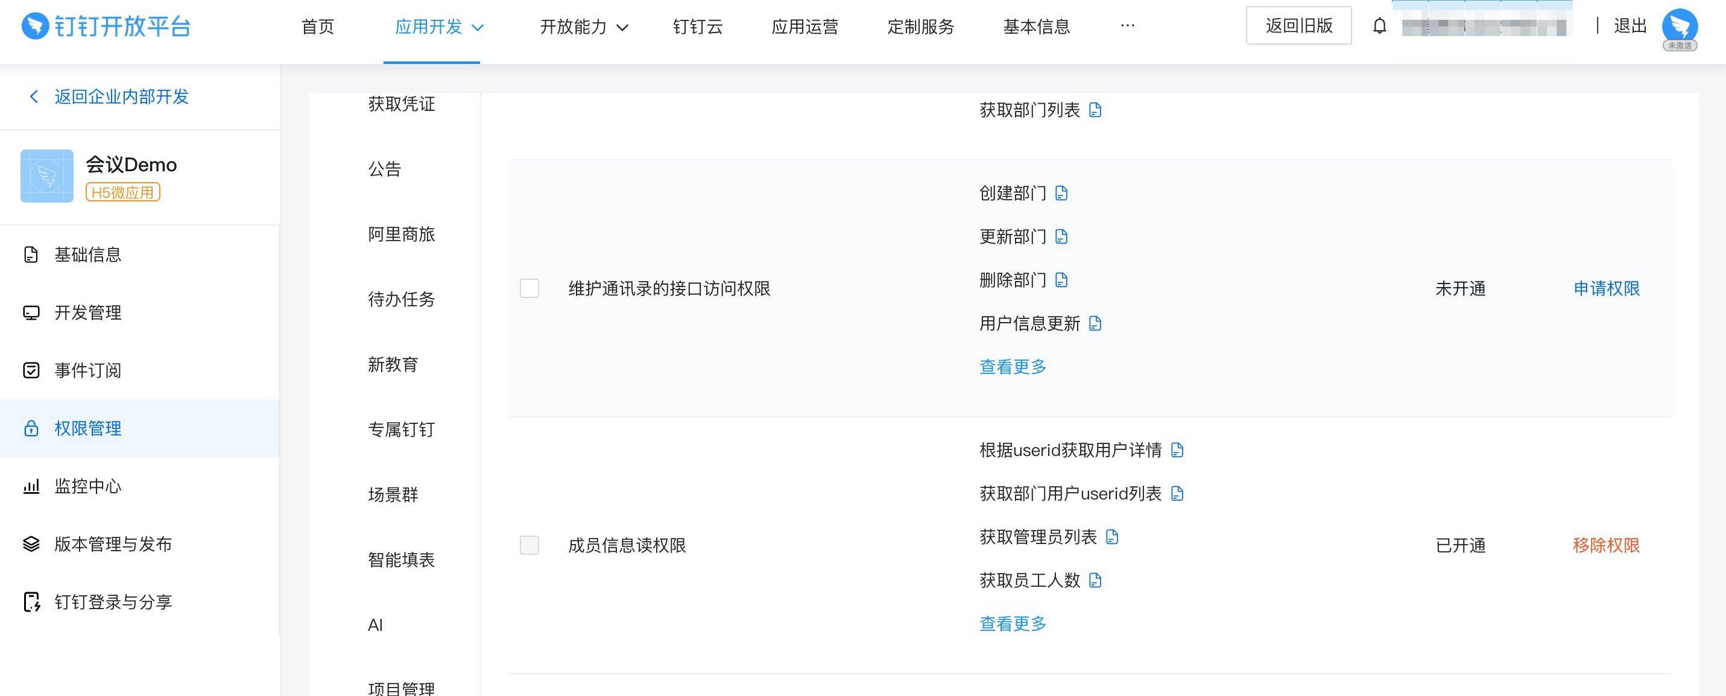This screenshot has height=696, width=1726.
Task: Click the 退出 logout link
Action: point(1630,26)
